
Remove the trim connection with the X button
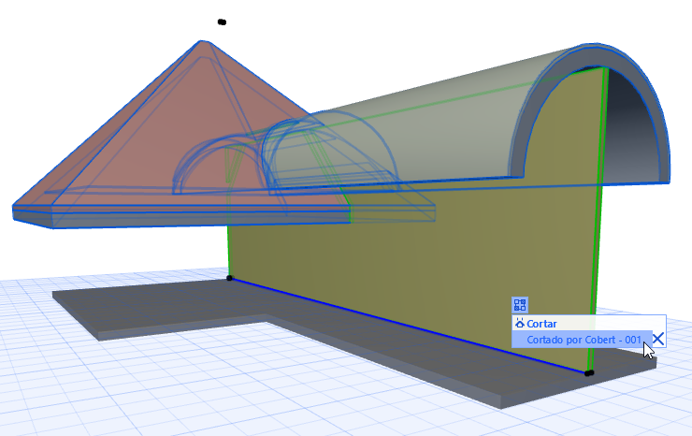[658, 340]
